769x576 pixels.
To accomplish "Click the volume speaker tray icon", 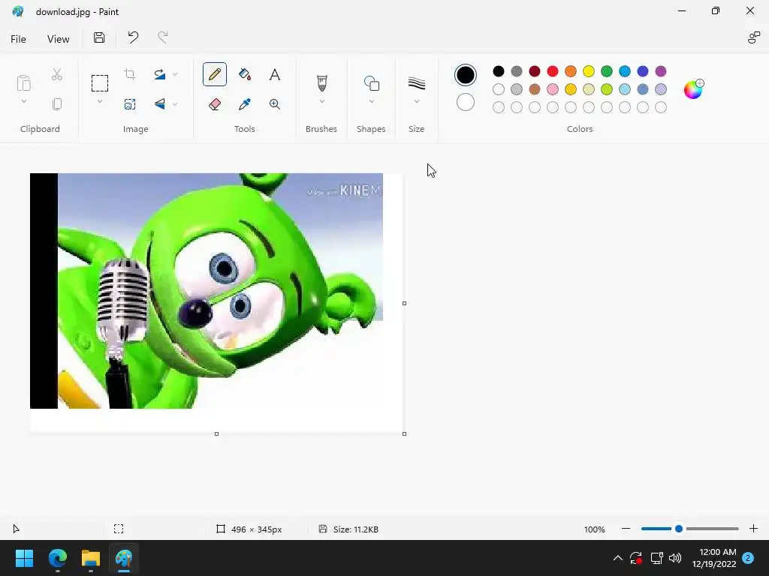I will [675, 558].
